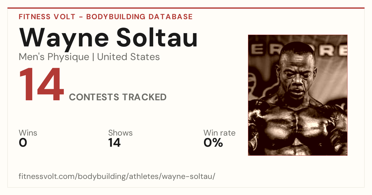Click the Wins value of 0
The width and height of the screenshot is (372, 195).
coord(23,143)
